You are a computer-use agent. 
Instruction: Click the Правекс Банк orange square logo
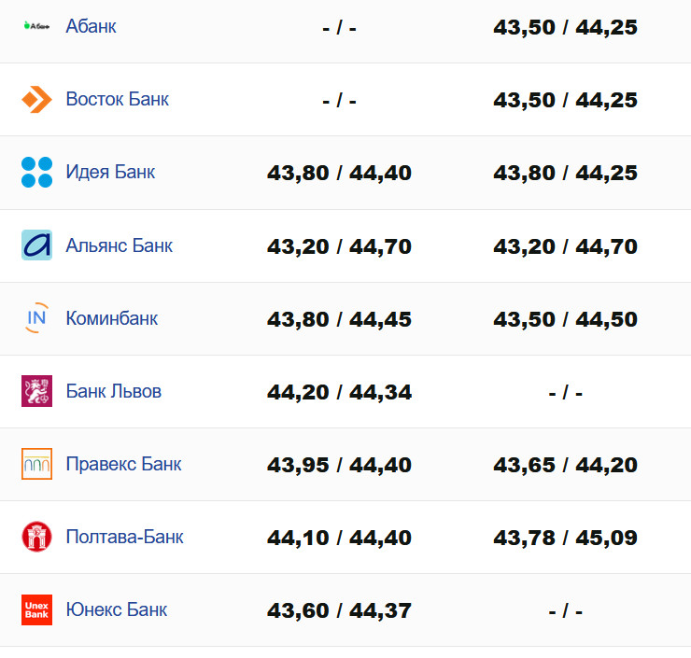(x=36, y=464)
